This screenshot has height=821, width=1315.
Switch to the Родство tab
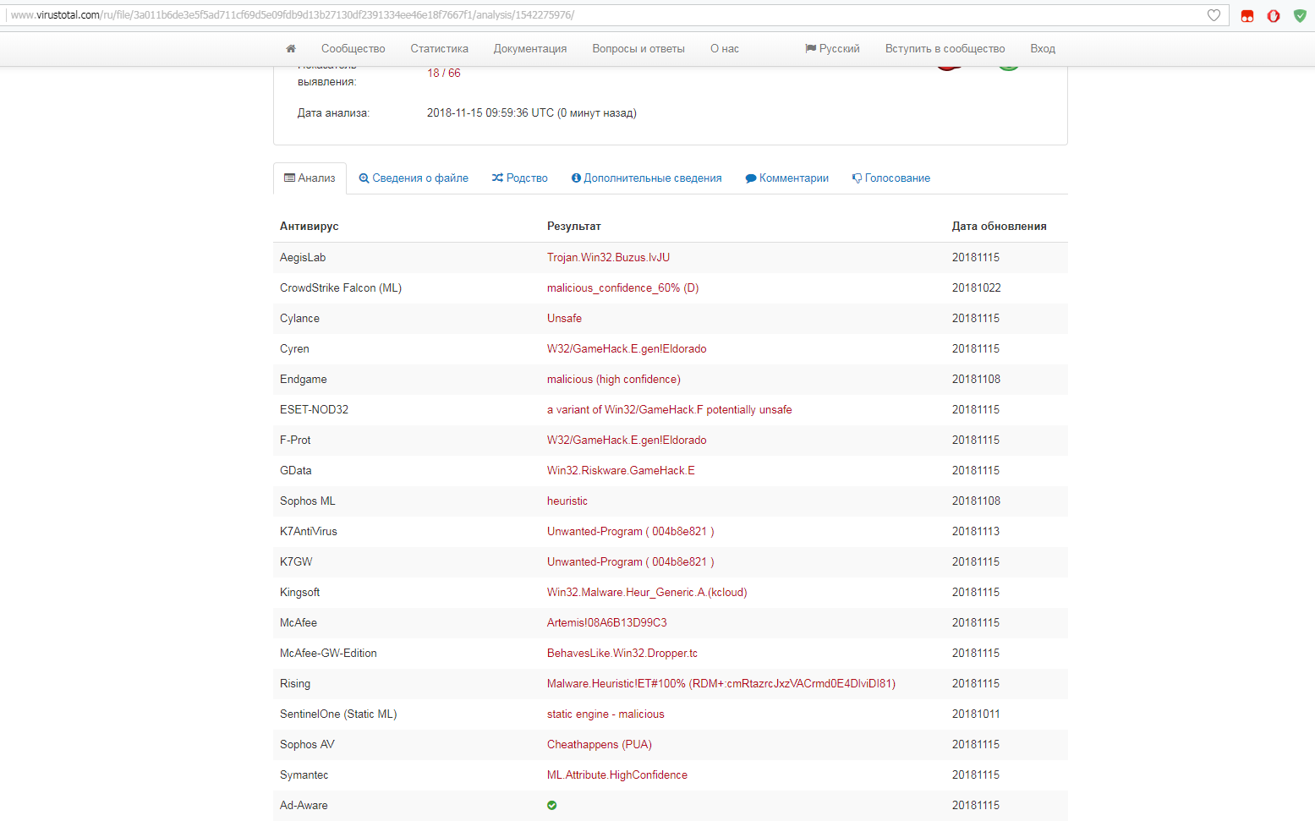click(x=520, y=178)
